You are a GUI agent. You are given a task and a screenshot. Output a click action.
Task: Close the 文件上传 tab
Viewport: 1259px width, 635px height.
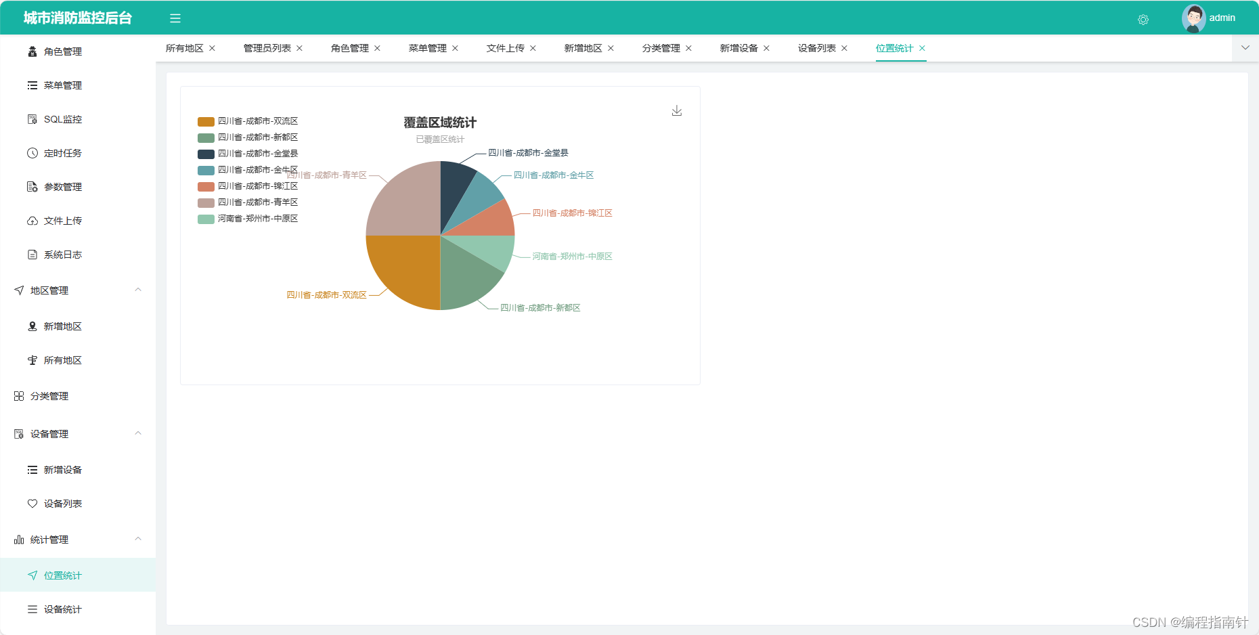[533, 48]
